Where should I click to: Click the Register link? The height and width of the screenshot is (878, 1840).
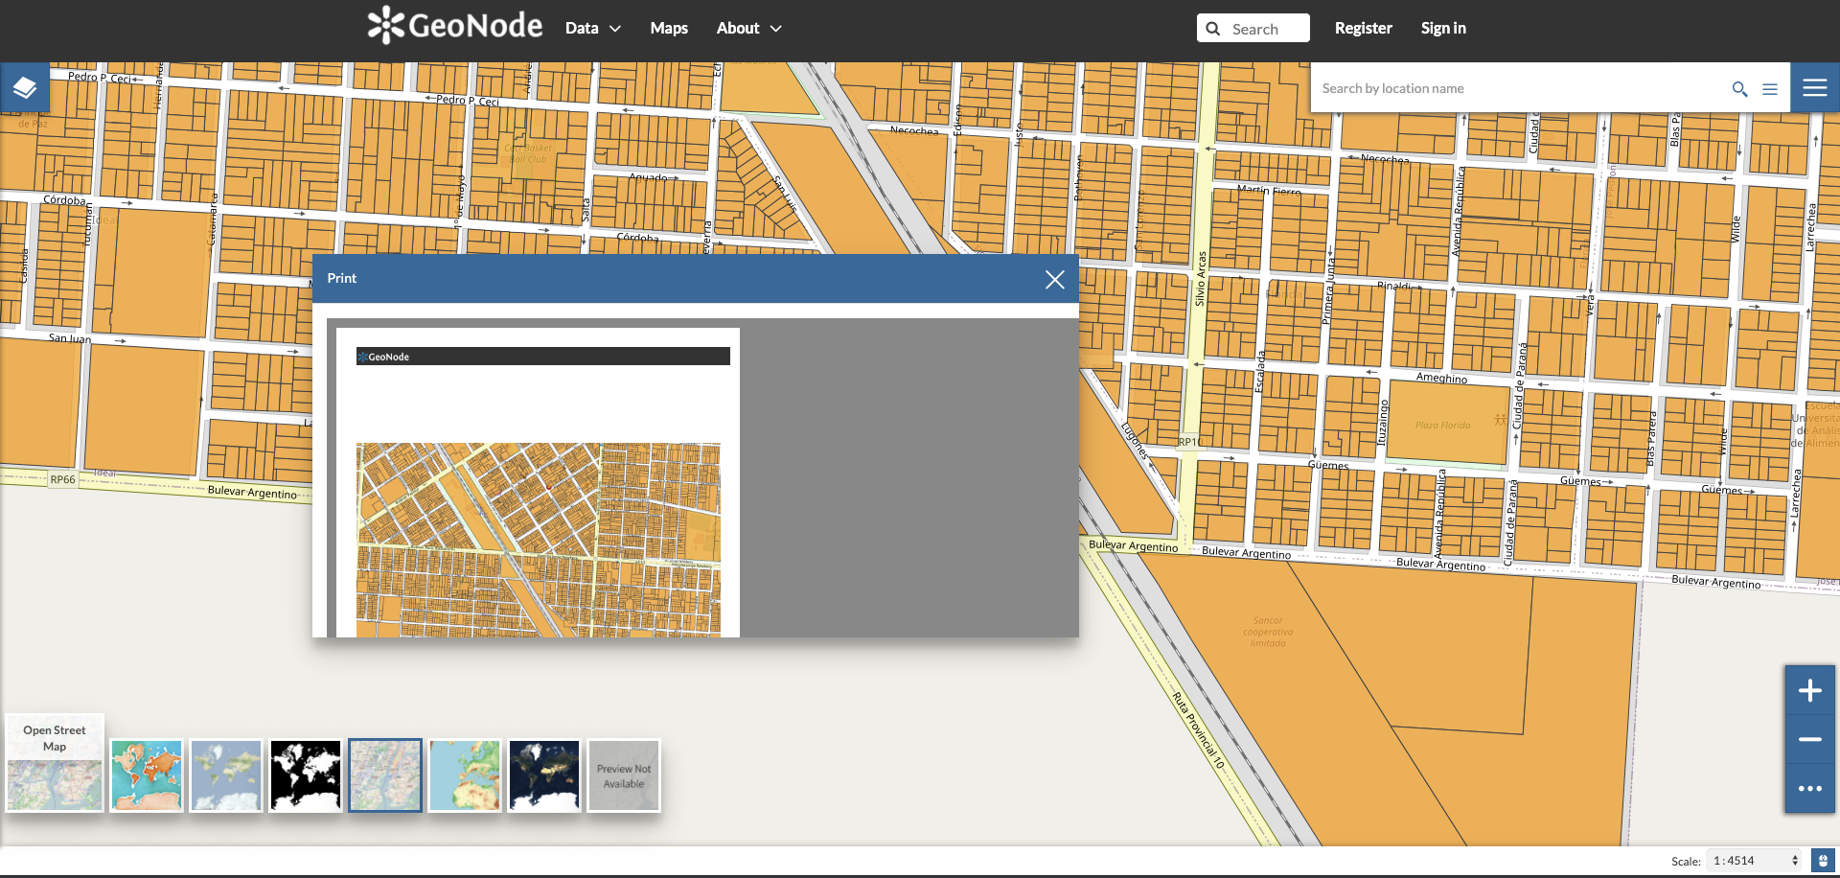point(1363,28)
